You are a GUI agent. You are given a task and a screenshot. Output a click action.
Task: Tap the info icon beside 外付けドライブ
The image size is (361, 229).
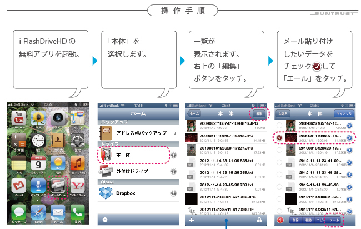[x=173, y=171]
